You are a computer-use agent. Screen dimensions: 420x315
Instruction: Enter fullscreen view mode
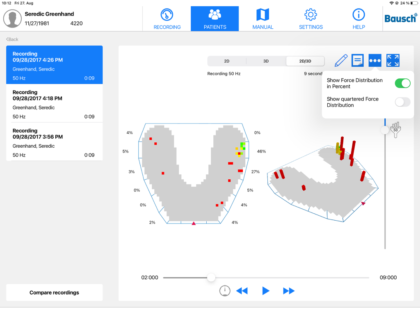tap(393, 60)
